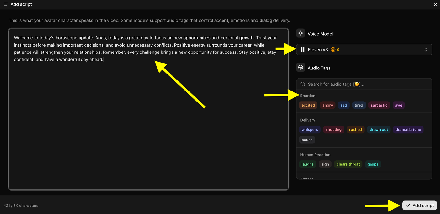Viewport: 440px width, 214px height.
Task: Add the whispers delivery tag
Action: (310, 129)
